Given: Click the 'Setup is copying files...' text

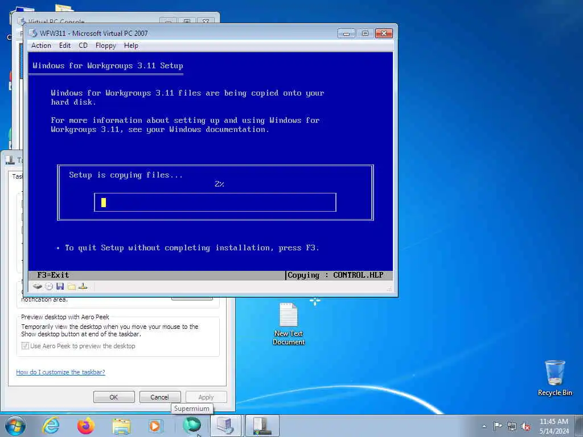Looking at the screenshot, I should point(126,175).
